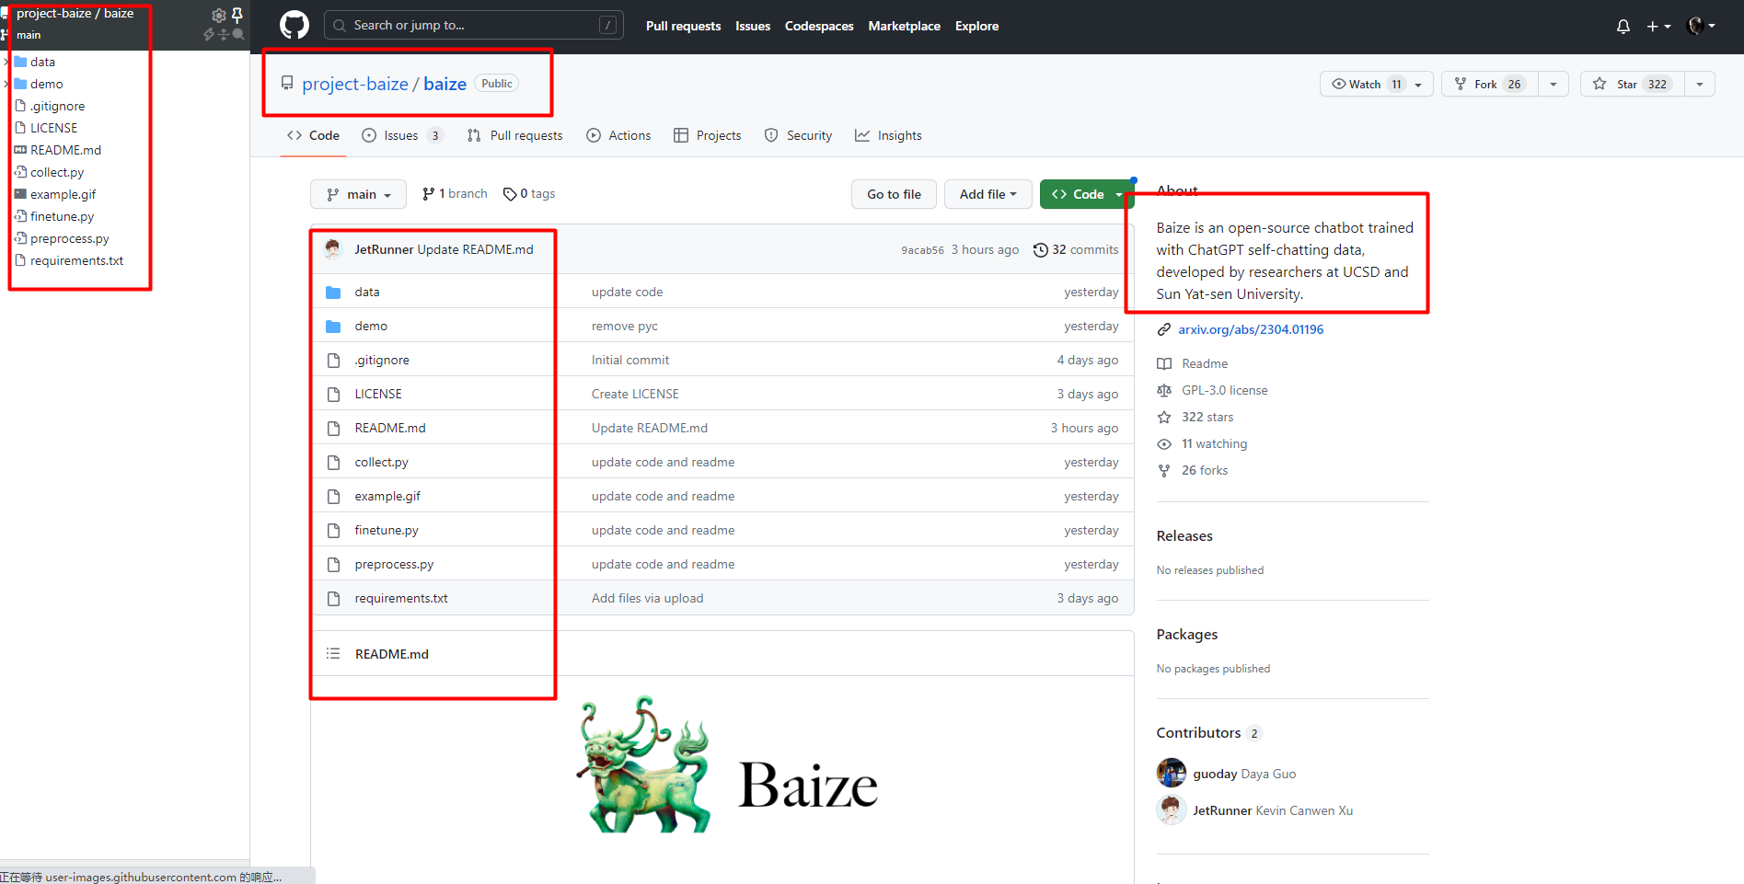Open Pull requests in top navigation
Viewport: 1744px width, 884px height.
(683, 26)
